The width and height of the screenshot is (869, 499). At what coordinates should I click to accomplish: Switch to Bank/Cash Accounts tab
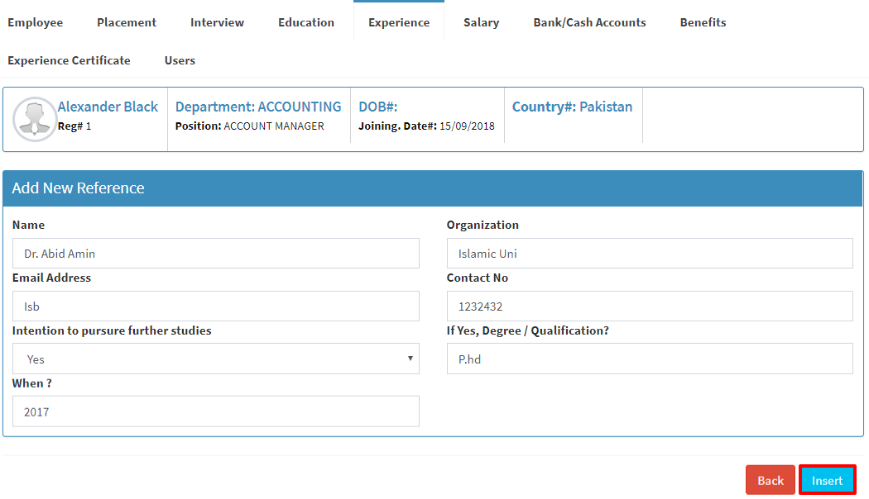tap(589, 22)
